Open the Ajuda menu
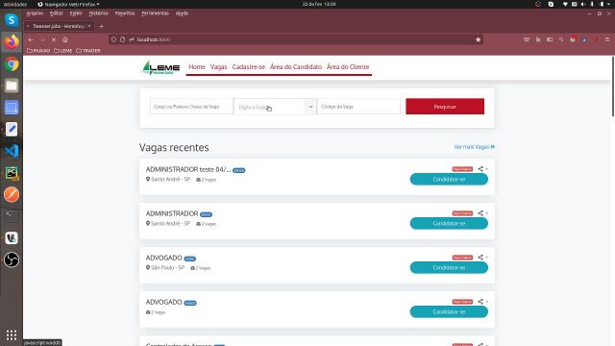Image resolution: width=615 pixels, height=346 pixels. (182, 13)
